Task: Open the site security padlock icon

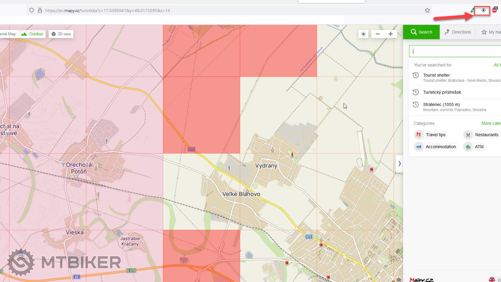Action: point(40,10)
